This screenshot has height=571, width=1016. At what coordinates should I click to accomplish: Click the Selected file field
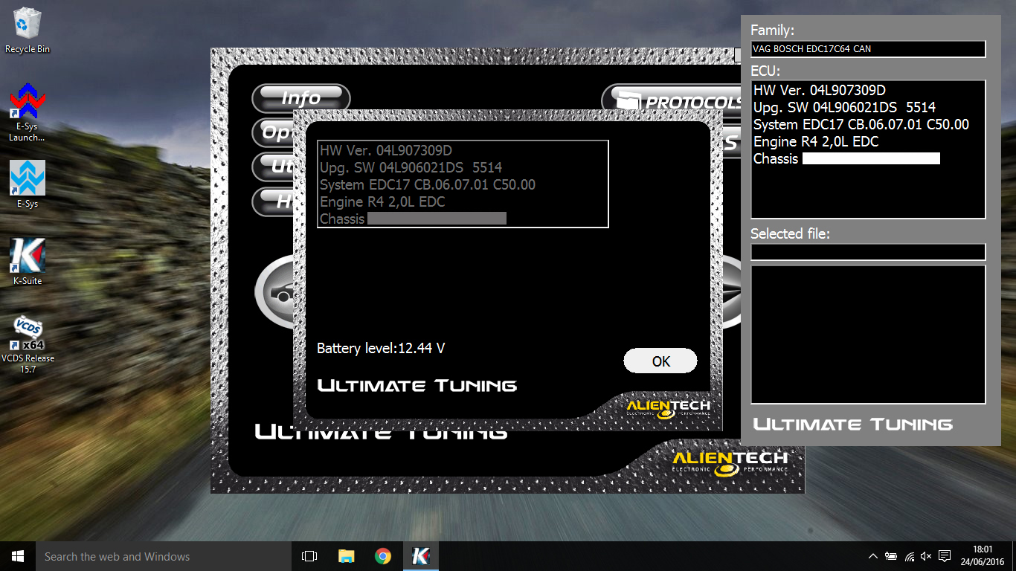tap(868, 252)
